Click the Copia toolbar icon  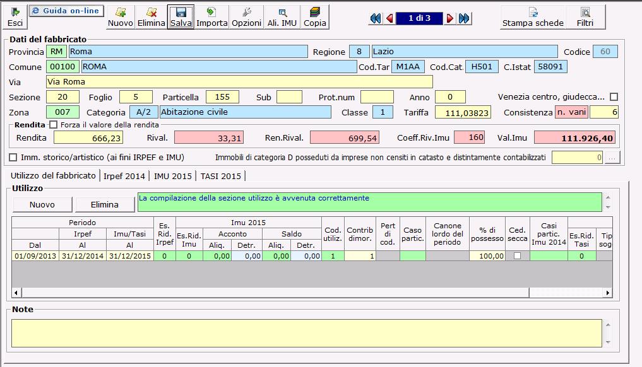point(315,17)
